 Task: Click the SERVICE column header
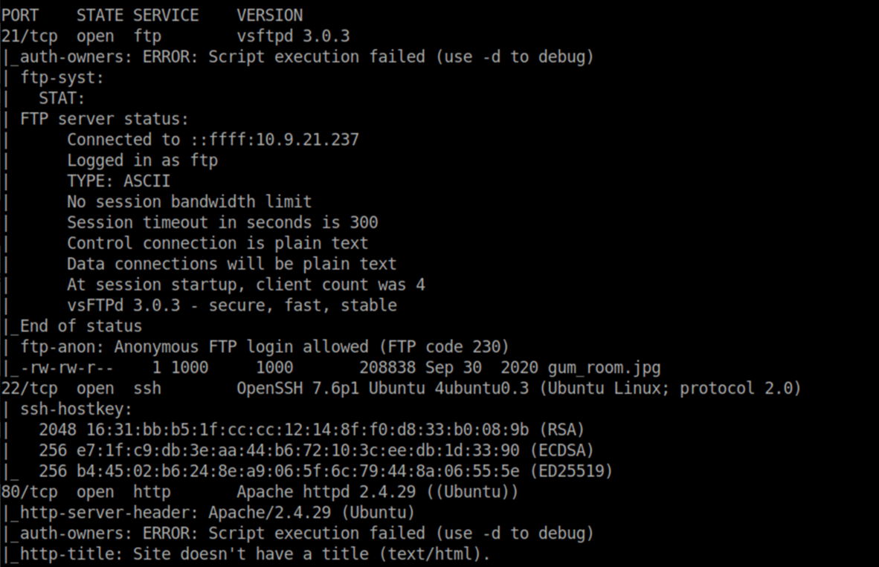166,16
